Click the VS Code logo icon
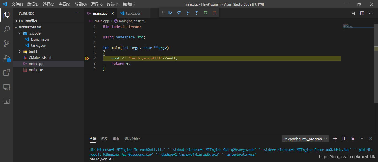 pos(5,4)
